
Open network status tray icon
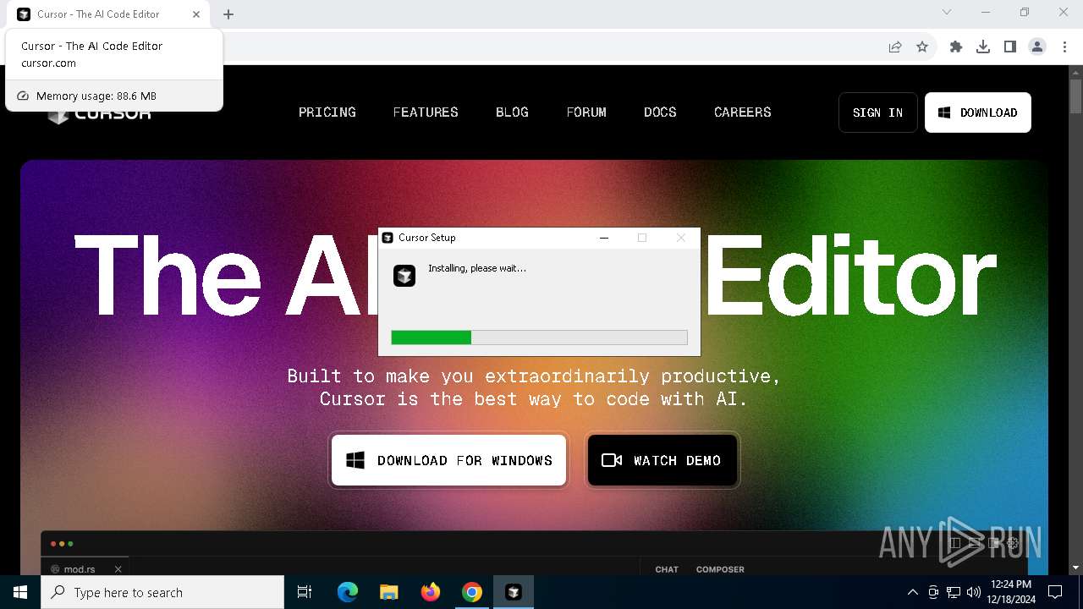pyautogui.click(x=954, y=592)
